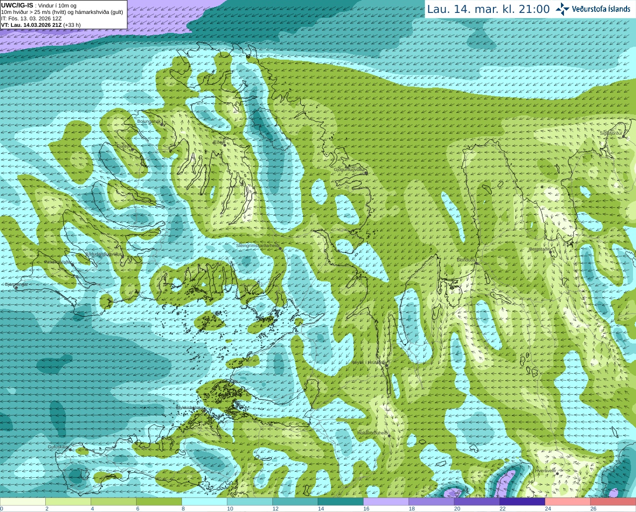Click the Bergstaðir station label

pos(539,249)
